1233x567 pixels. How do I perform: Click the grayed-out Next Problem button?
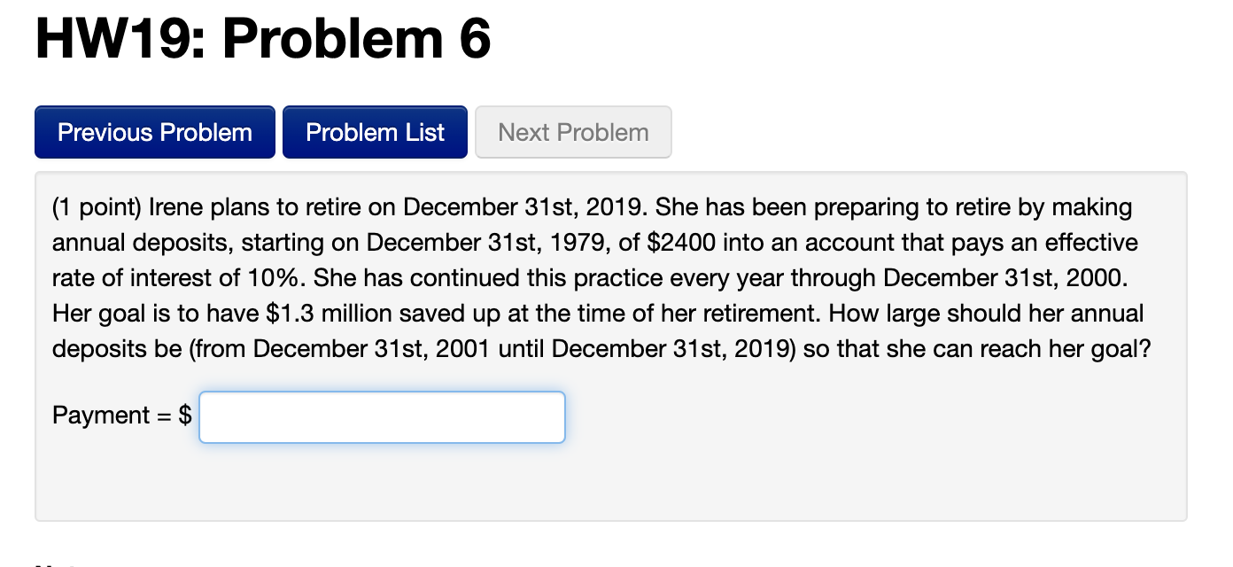click(572, 131)
